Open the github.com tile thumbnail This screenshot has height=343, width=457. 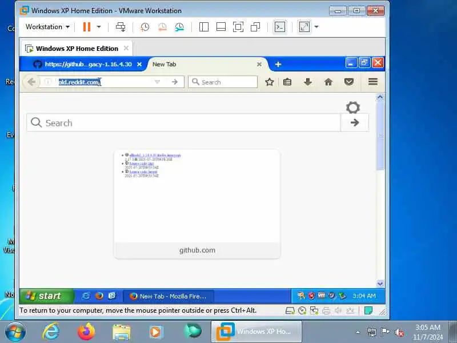click(x=197, y=204)
